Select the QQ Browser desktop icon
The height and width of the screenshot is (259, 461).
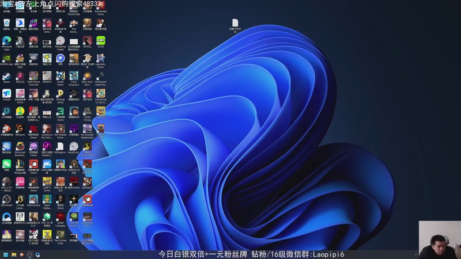(7, 217)
